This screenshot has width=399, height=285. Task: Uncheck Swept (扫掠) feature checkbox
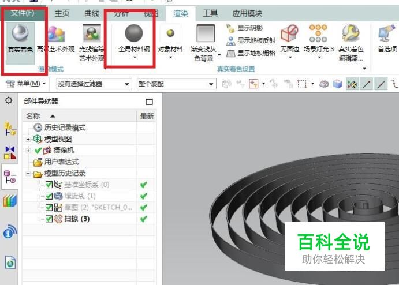(49, 219)
